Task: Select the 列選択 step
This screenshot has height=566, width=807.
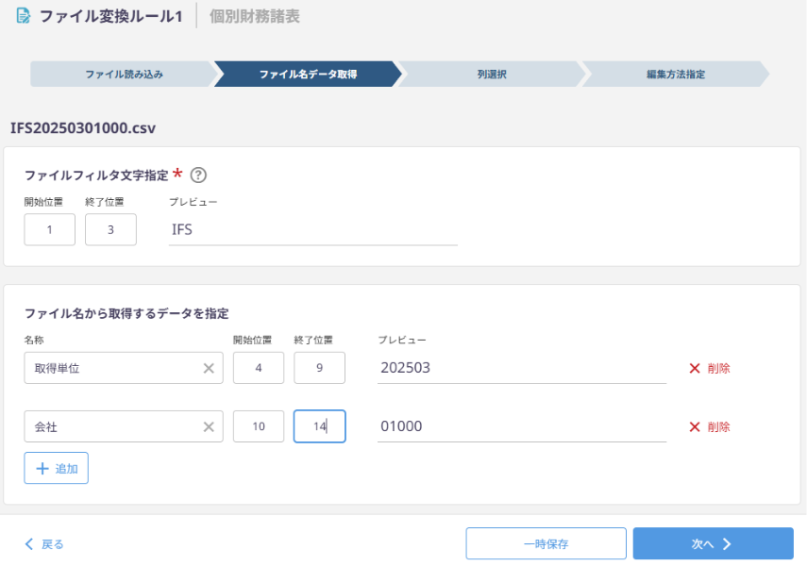Action: click(x=492, y=75)
